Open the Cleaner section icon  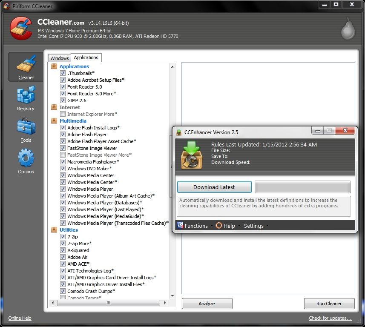[26, 63]
